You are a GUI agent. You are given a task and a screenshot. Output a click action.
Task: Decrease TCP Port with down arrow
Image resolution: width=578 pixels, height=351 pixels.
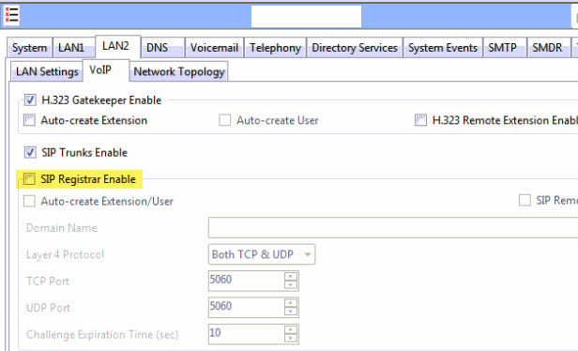291,285
